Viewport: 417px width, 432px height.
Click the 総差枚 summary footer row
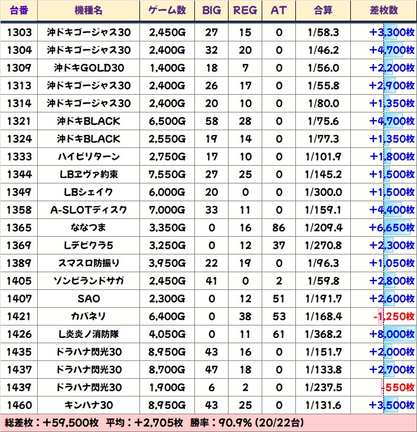[208, 423]
